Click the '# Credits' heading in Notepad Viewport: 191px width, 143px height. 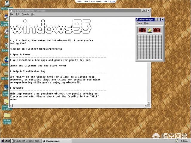point(16,88)
